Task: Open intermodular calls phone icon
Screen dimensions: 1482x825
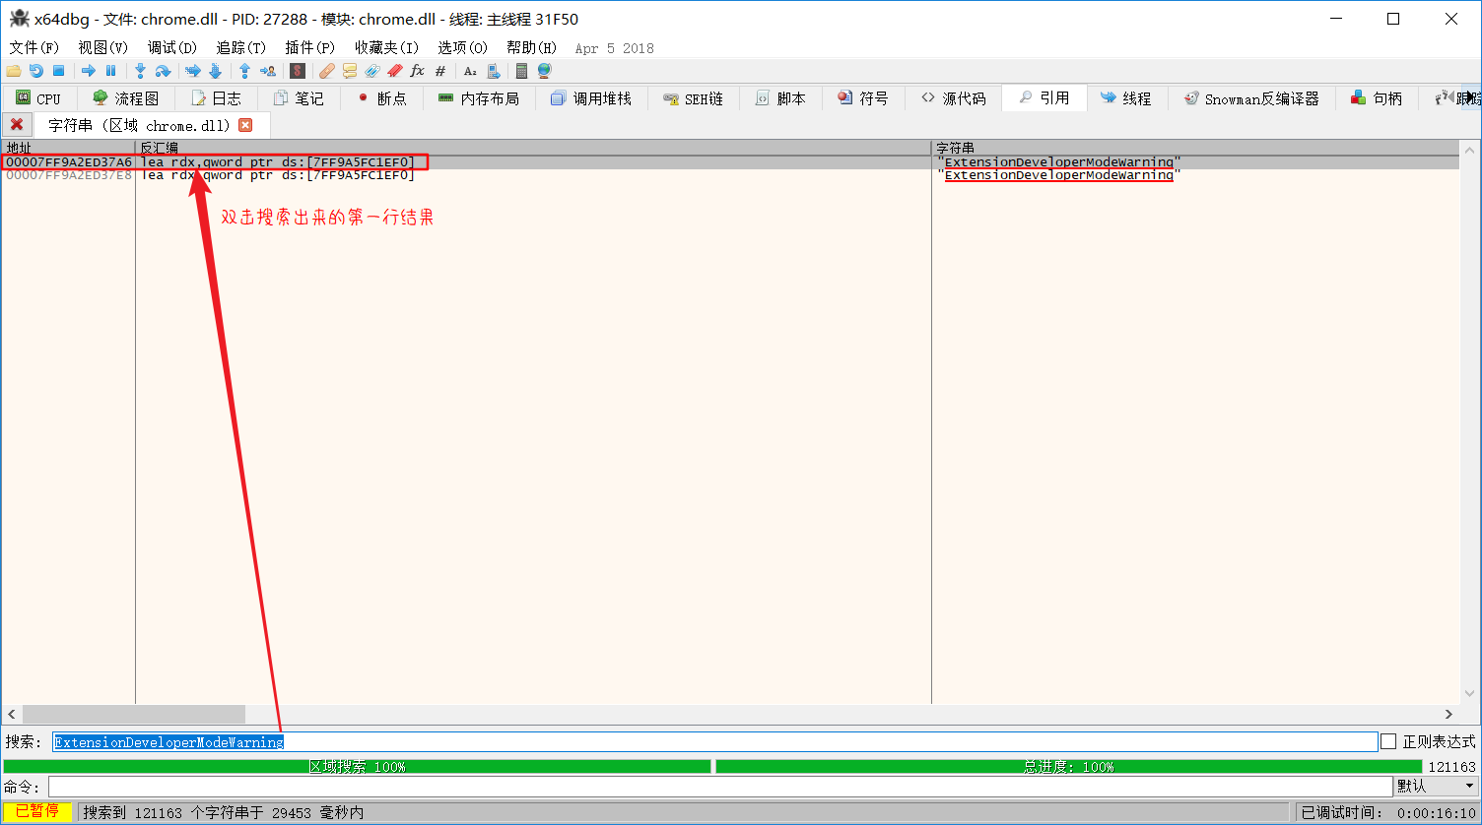Action: click(494, 71)
